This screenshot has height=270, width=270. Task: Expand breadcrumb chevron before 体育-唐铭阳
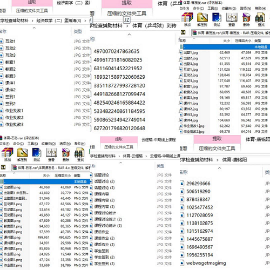coord(218,160)
